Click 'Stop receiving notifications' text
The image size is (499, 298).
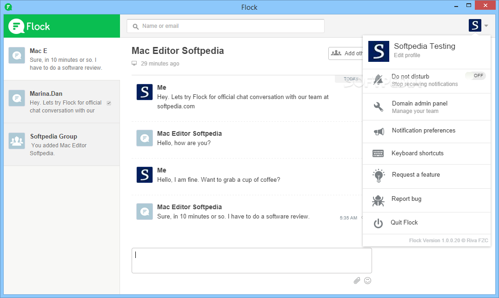point(425,84)
